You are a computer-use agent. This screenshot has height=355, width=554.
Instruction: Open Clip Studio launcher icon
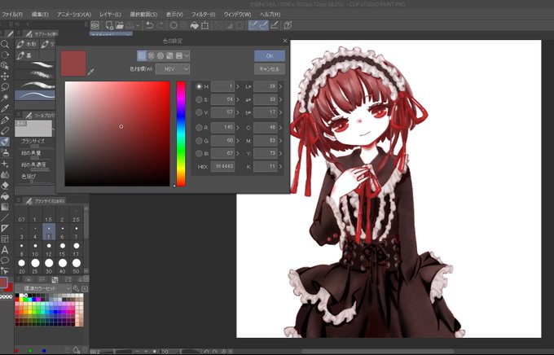pos(95,25)
